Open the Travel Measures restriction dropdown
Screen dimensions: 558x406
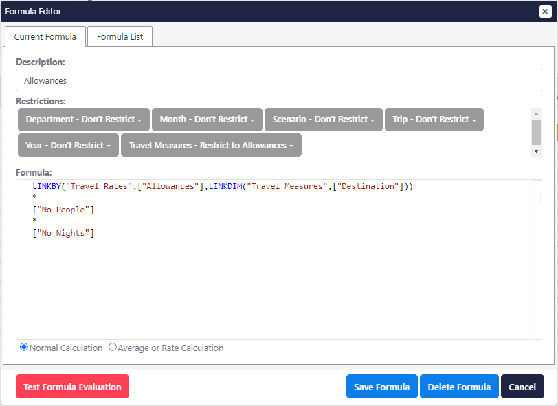coord(212,145)
